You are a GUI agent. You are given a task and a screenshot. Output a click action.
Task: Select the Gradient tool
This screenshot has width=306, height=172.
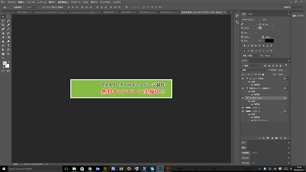pos(9,37)
